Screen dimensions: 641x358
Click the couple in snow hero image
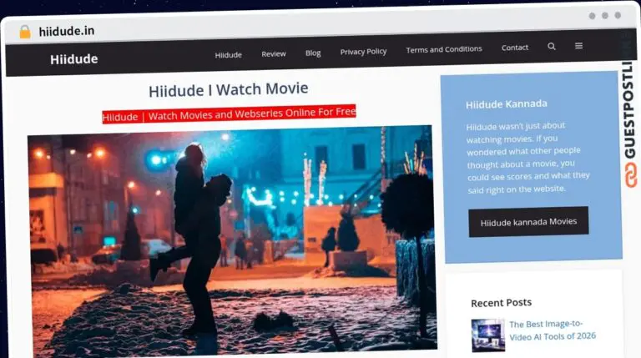(231, 241)
